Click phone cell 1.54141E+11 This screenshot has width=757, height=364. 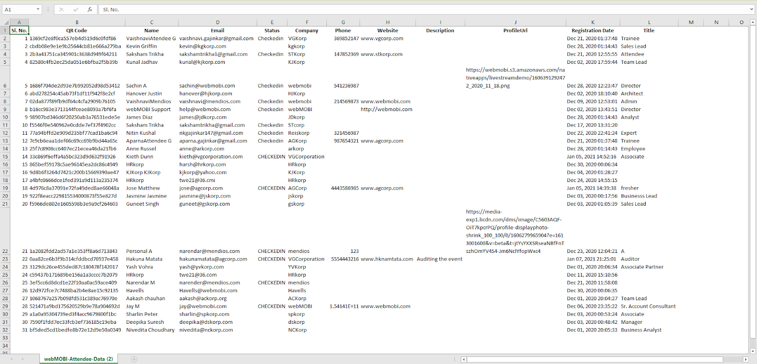pos(343,306)
